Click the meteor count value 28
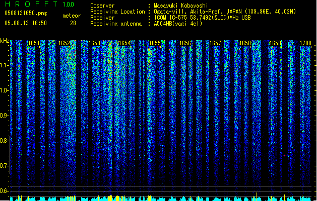The image size is (317, 201). click(73, 23)
